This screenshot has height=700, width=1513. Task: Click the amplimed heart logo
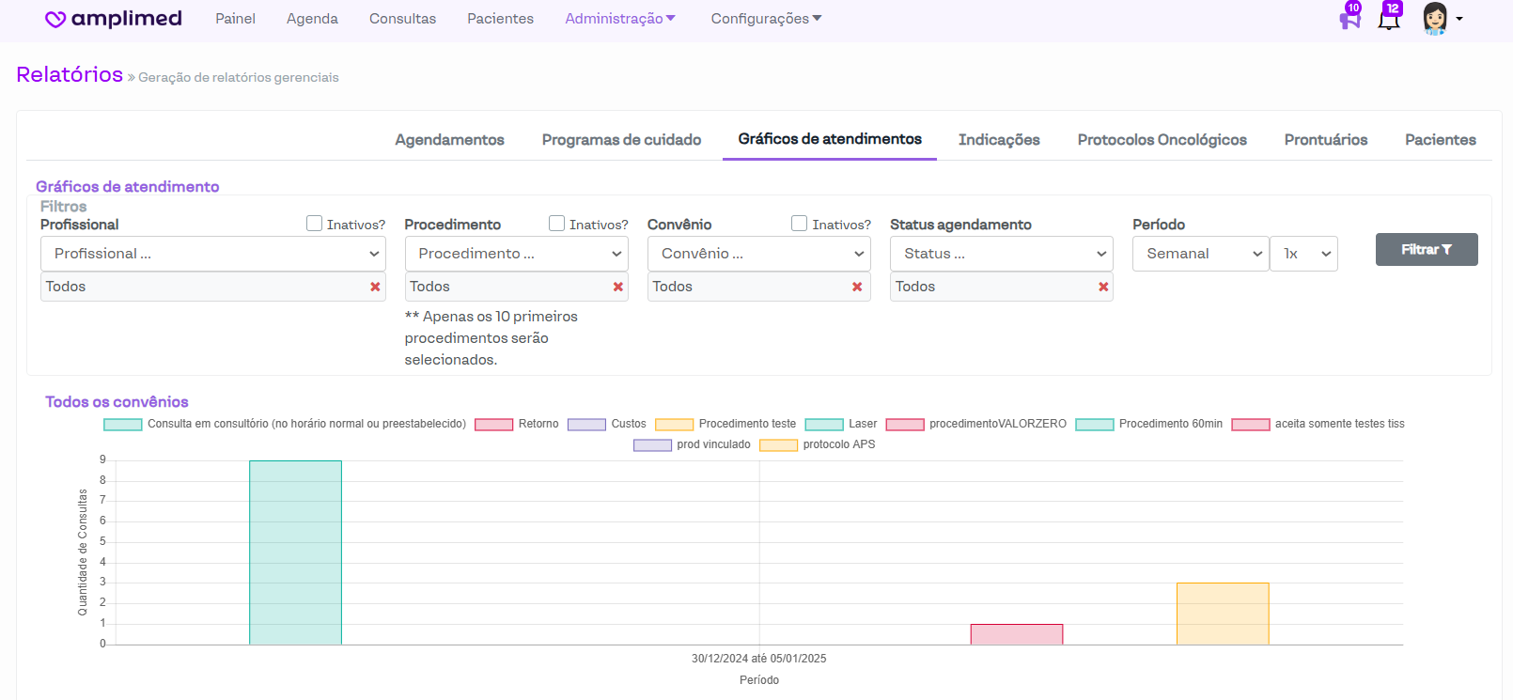click(55, 20)
